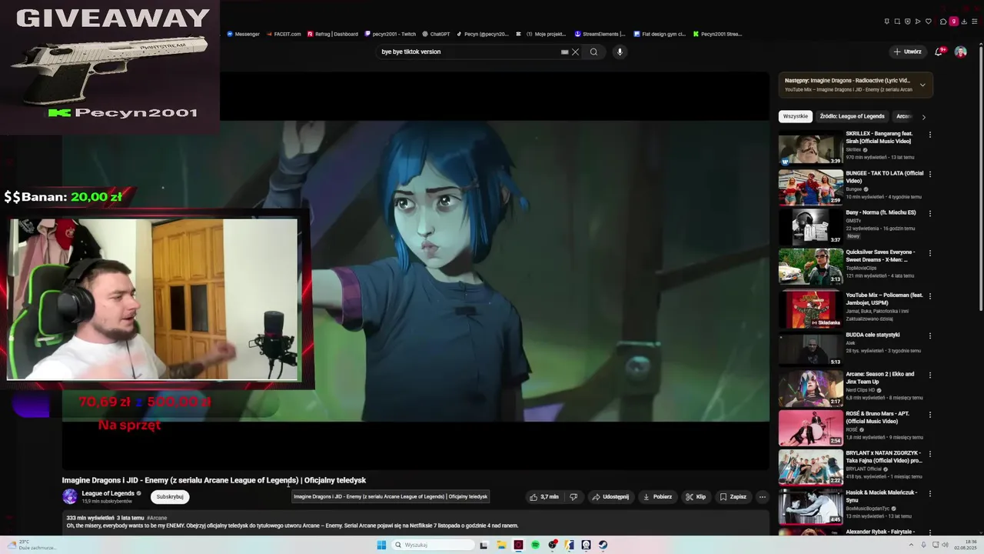Open options menu for BUDDA cale statystyki video
The height and width of the screenshot is (554, 984).
[x=930, y=335]
